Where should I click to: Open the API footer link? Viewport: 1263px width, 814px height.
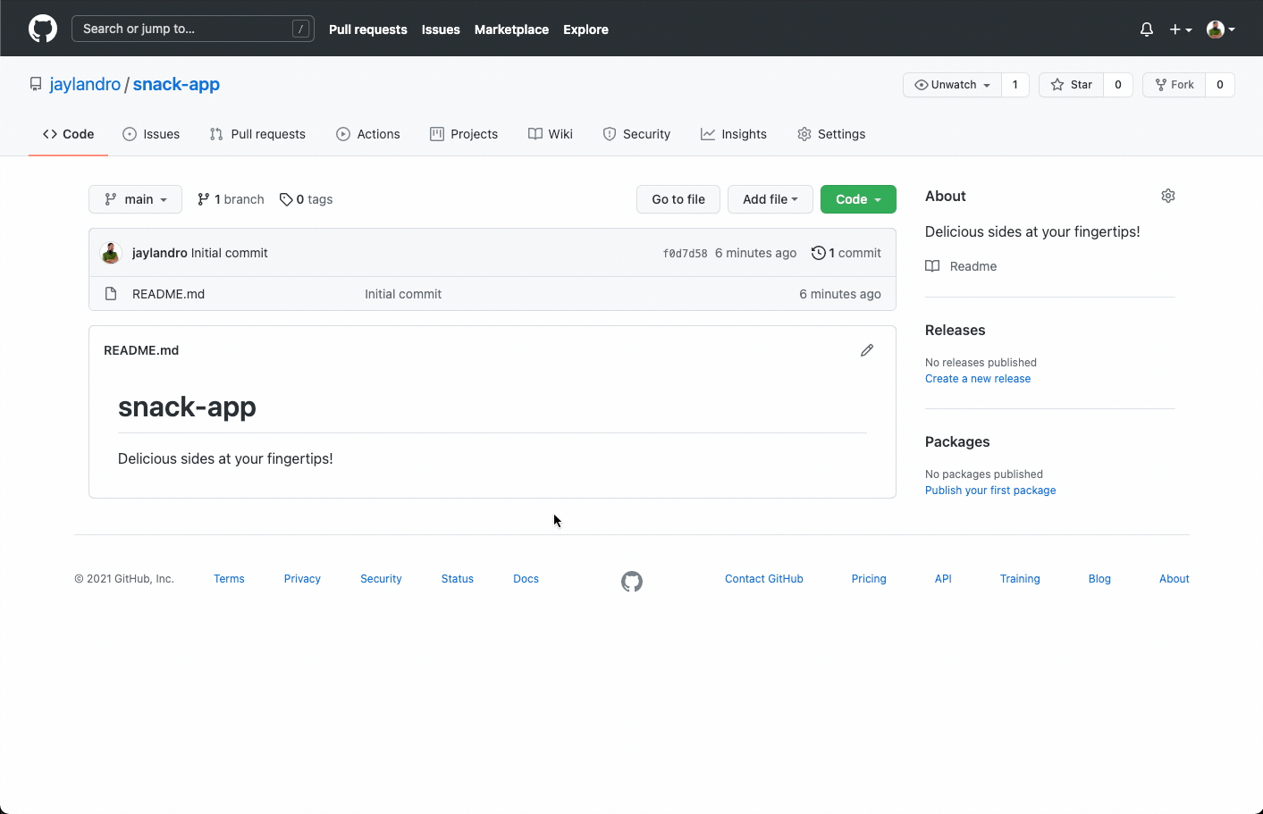coord(943,579)
